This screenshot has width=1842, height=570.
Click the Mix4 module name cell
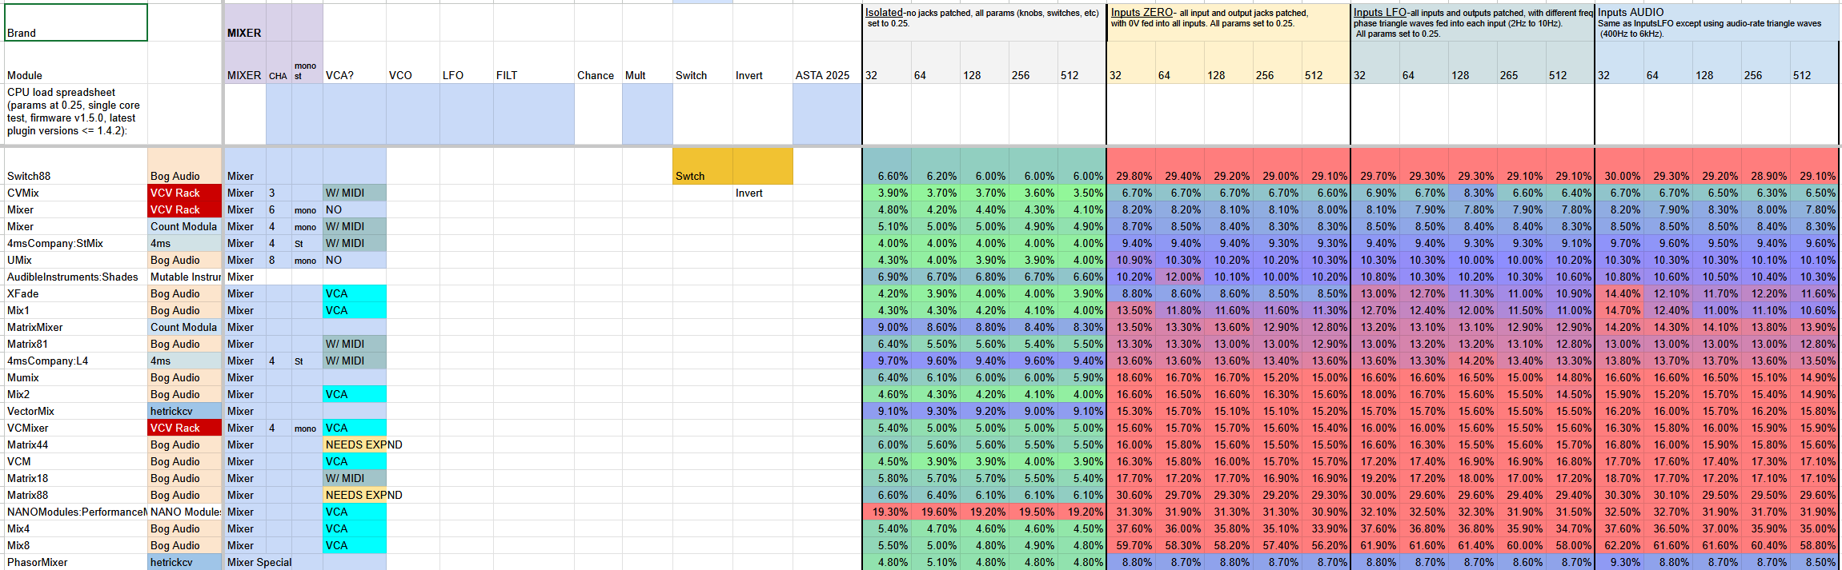[75, 528]
